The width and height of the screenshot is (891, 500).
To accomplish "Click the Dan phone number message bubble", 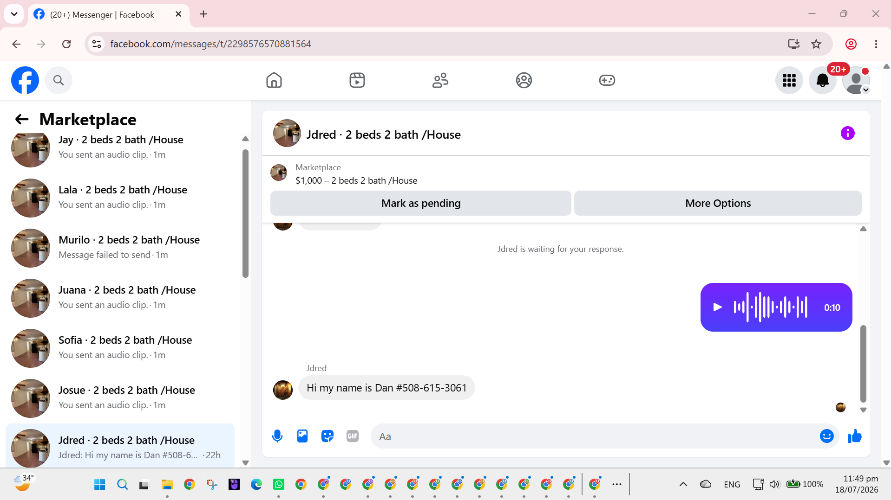I will pos(387,388).
